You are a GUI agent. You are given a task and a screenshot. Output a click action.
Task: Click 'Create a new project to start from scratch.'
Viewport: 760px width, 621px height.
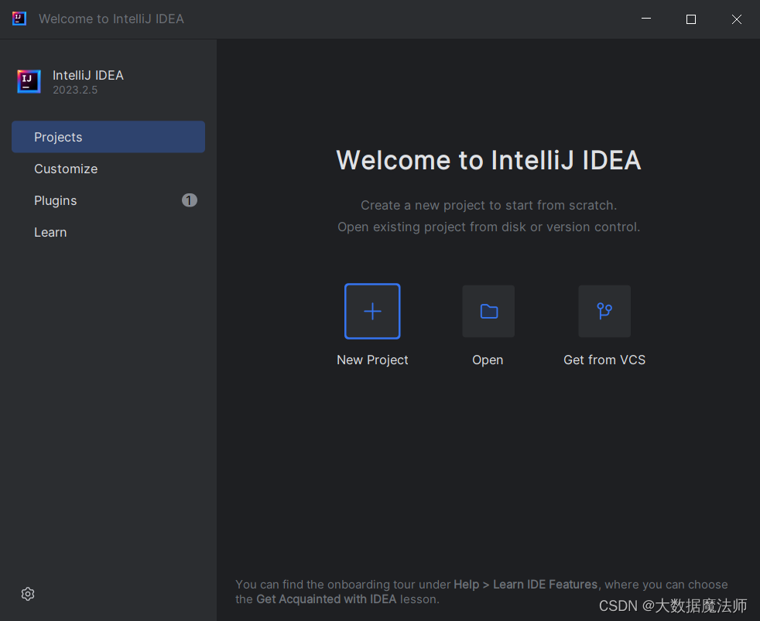coord(488,206)
